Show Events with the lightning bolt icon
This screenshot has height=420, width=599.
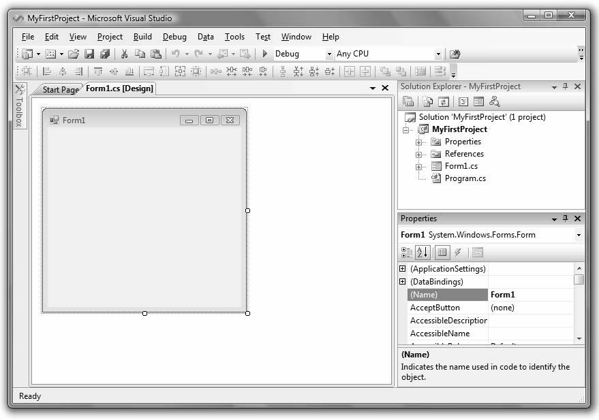pos(458,252)
